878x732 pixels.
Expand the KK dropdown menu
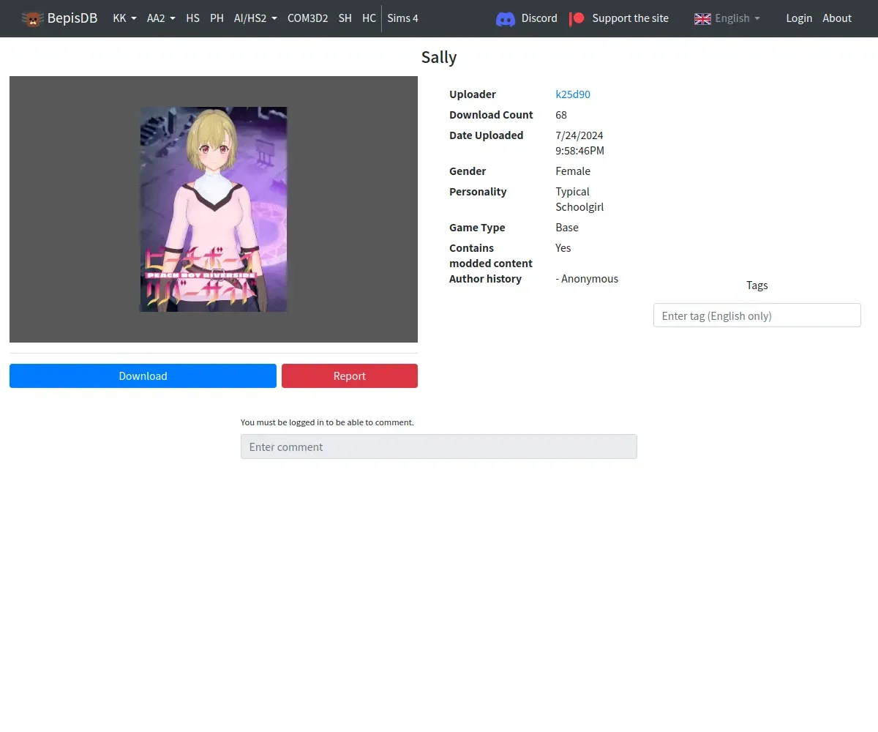tap(124, 18)
